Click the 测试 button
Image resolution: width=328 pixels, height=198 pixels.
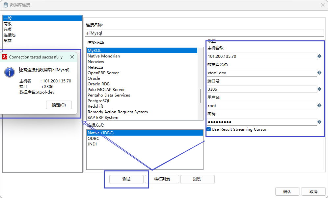tap(126, 179)
